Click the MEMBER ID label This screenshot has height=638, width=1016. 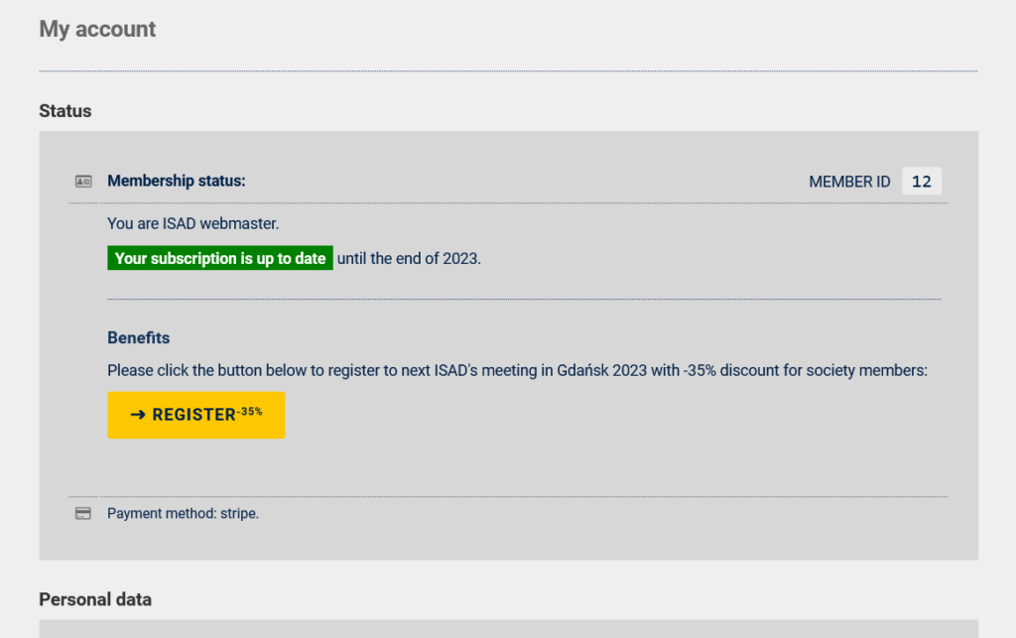click(849, 182)
